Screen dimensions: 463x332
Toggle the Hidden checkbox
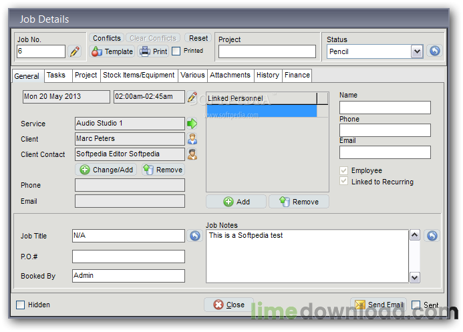point(20,305)
